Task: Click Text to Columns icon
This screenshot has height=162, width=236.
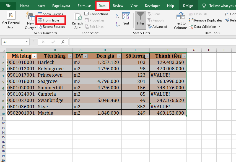Action: (181, 17)
